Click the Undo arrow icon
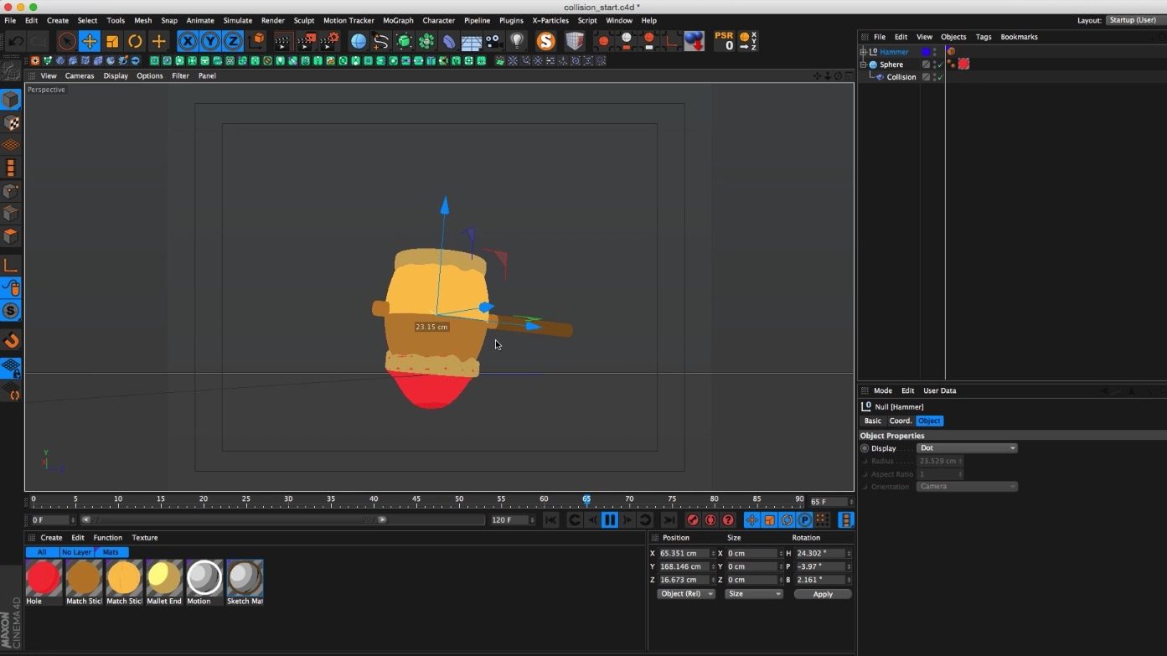The width and height of the screenshot is (1167, 656). [15, 41]
